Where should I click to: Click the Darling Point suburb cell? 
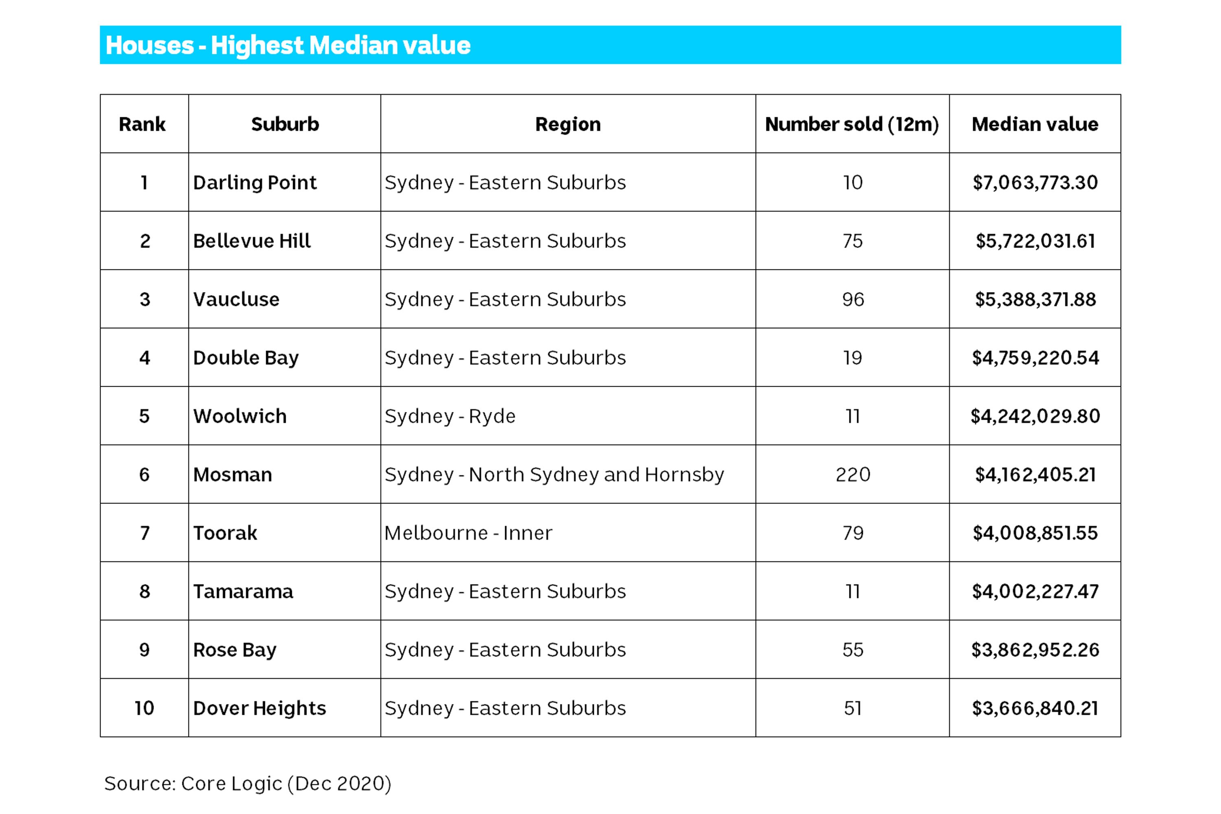pyautogui.click(x=254, y=183)
